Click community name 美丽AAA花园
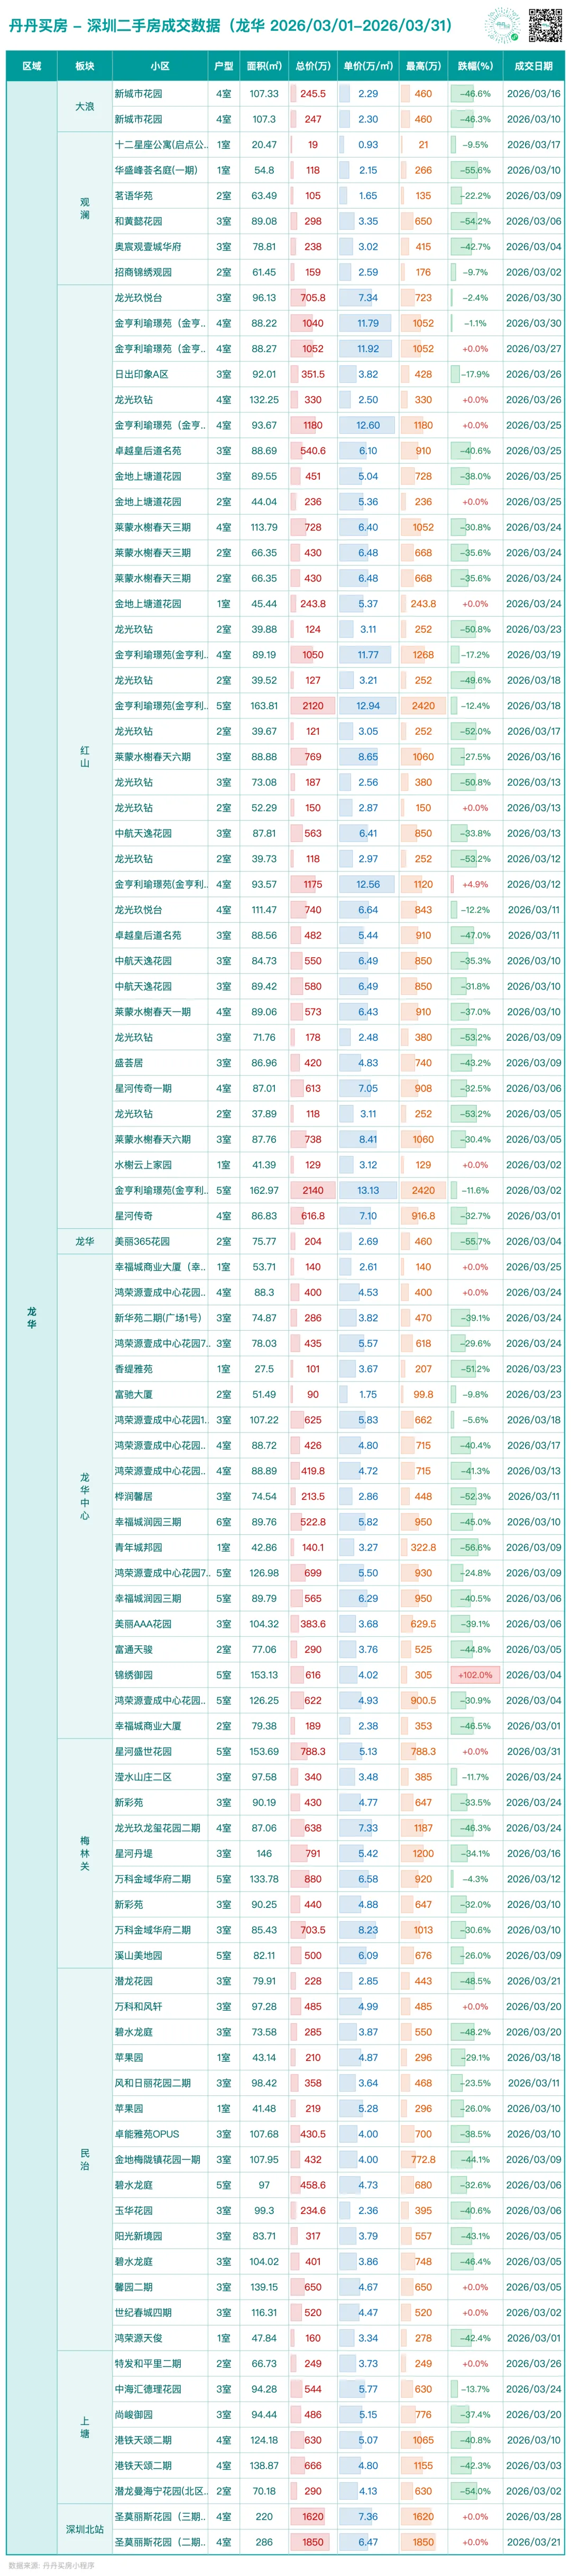This screenshot has height=2576, width=571. [x=143, y=1624]
